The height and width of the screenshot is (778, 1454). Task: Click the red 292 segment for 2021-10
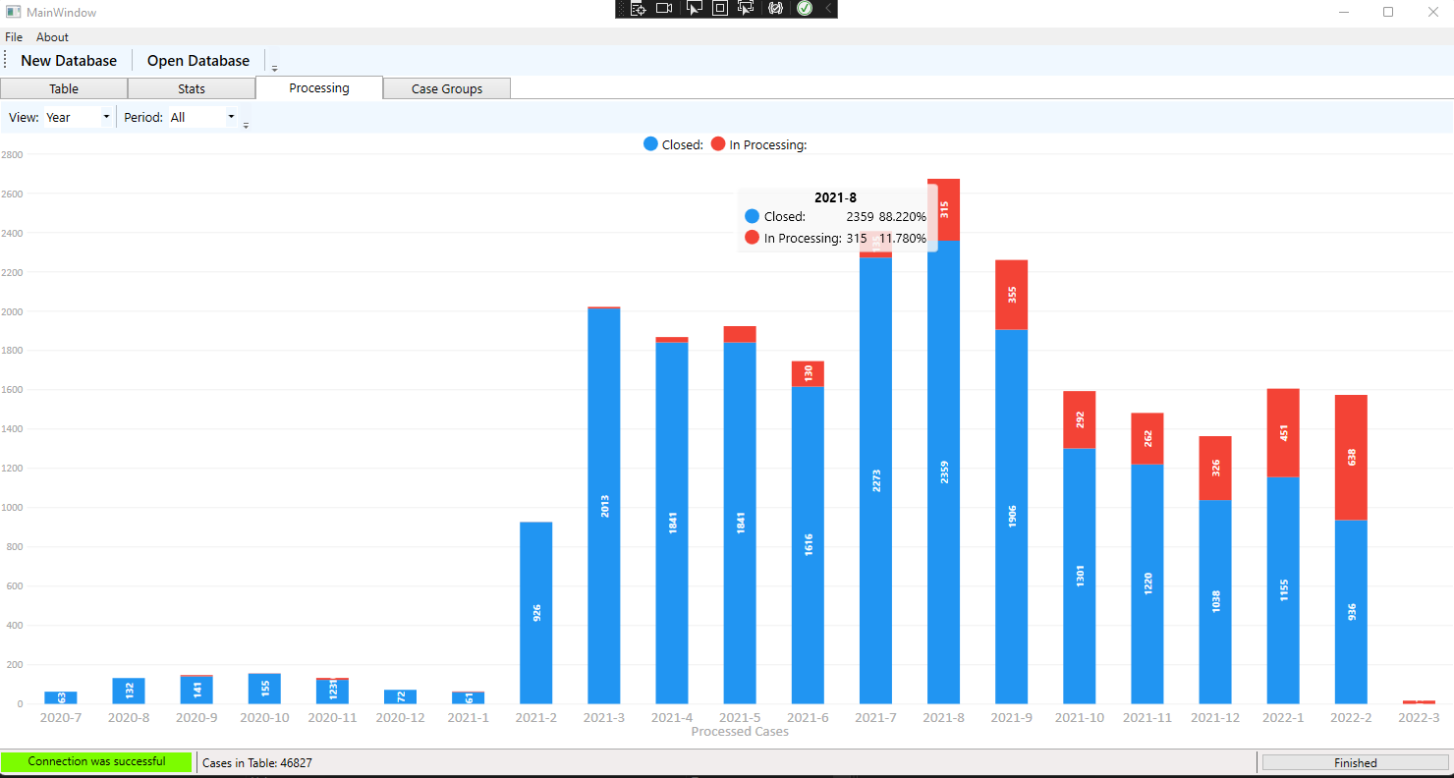point(1080,420)
